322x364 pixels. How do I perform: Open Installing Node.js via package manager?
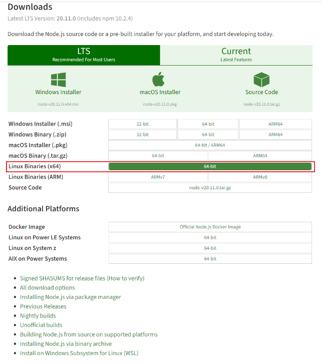click(x=70, y=297)
